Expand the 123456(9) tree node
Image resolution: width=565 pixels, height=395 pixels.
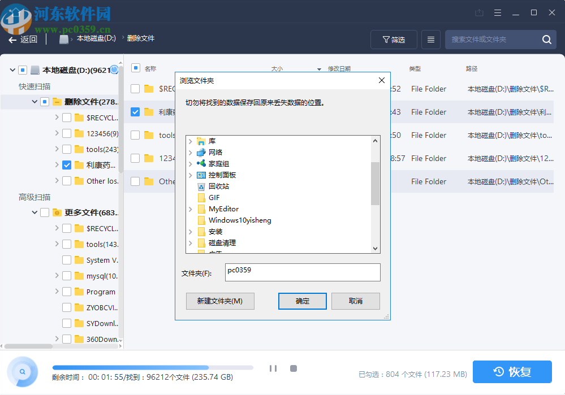(57, 133)
